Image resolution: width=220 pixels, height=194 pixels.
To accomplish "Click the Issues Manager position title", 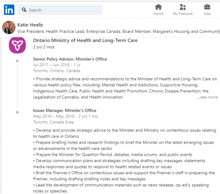I will pyautogui.click(x=65, y=111).
